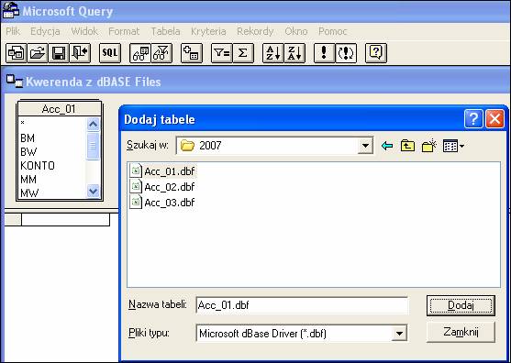
Task: View the SQL statement via SQL button
Action: (110, 53)
